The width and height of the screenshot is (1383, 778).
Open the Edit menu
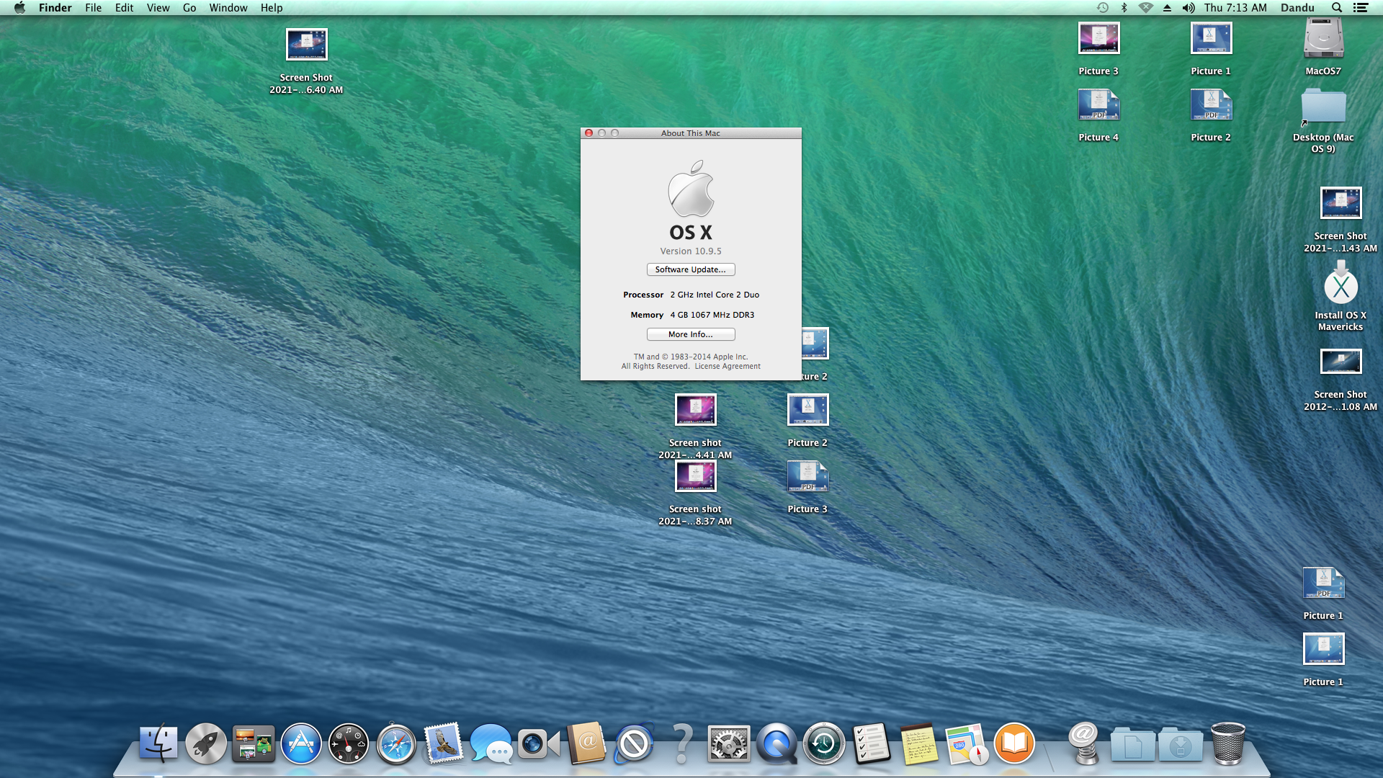pos(124,8)
